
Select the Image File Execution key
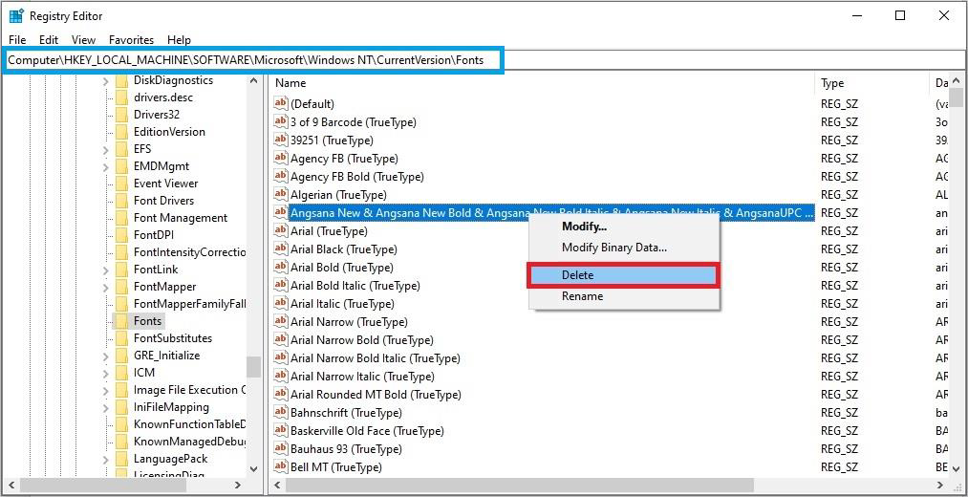tap(189, 390)
